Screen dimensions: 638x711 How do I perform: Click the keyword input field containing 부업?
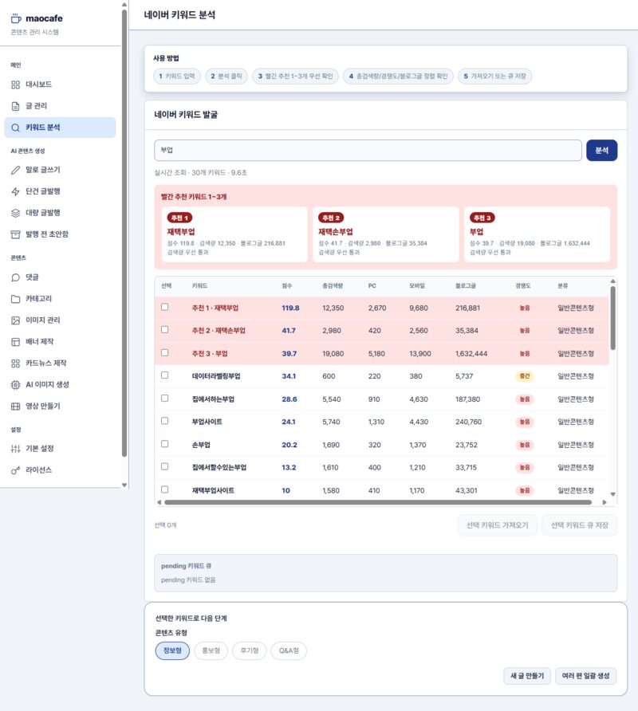[368, 151]
